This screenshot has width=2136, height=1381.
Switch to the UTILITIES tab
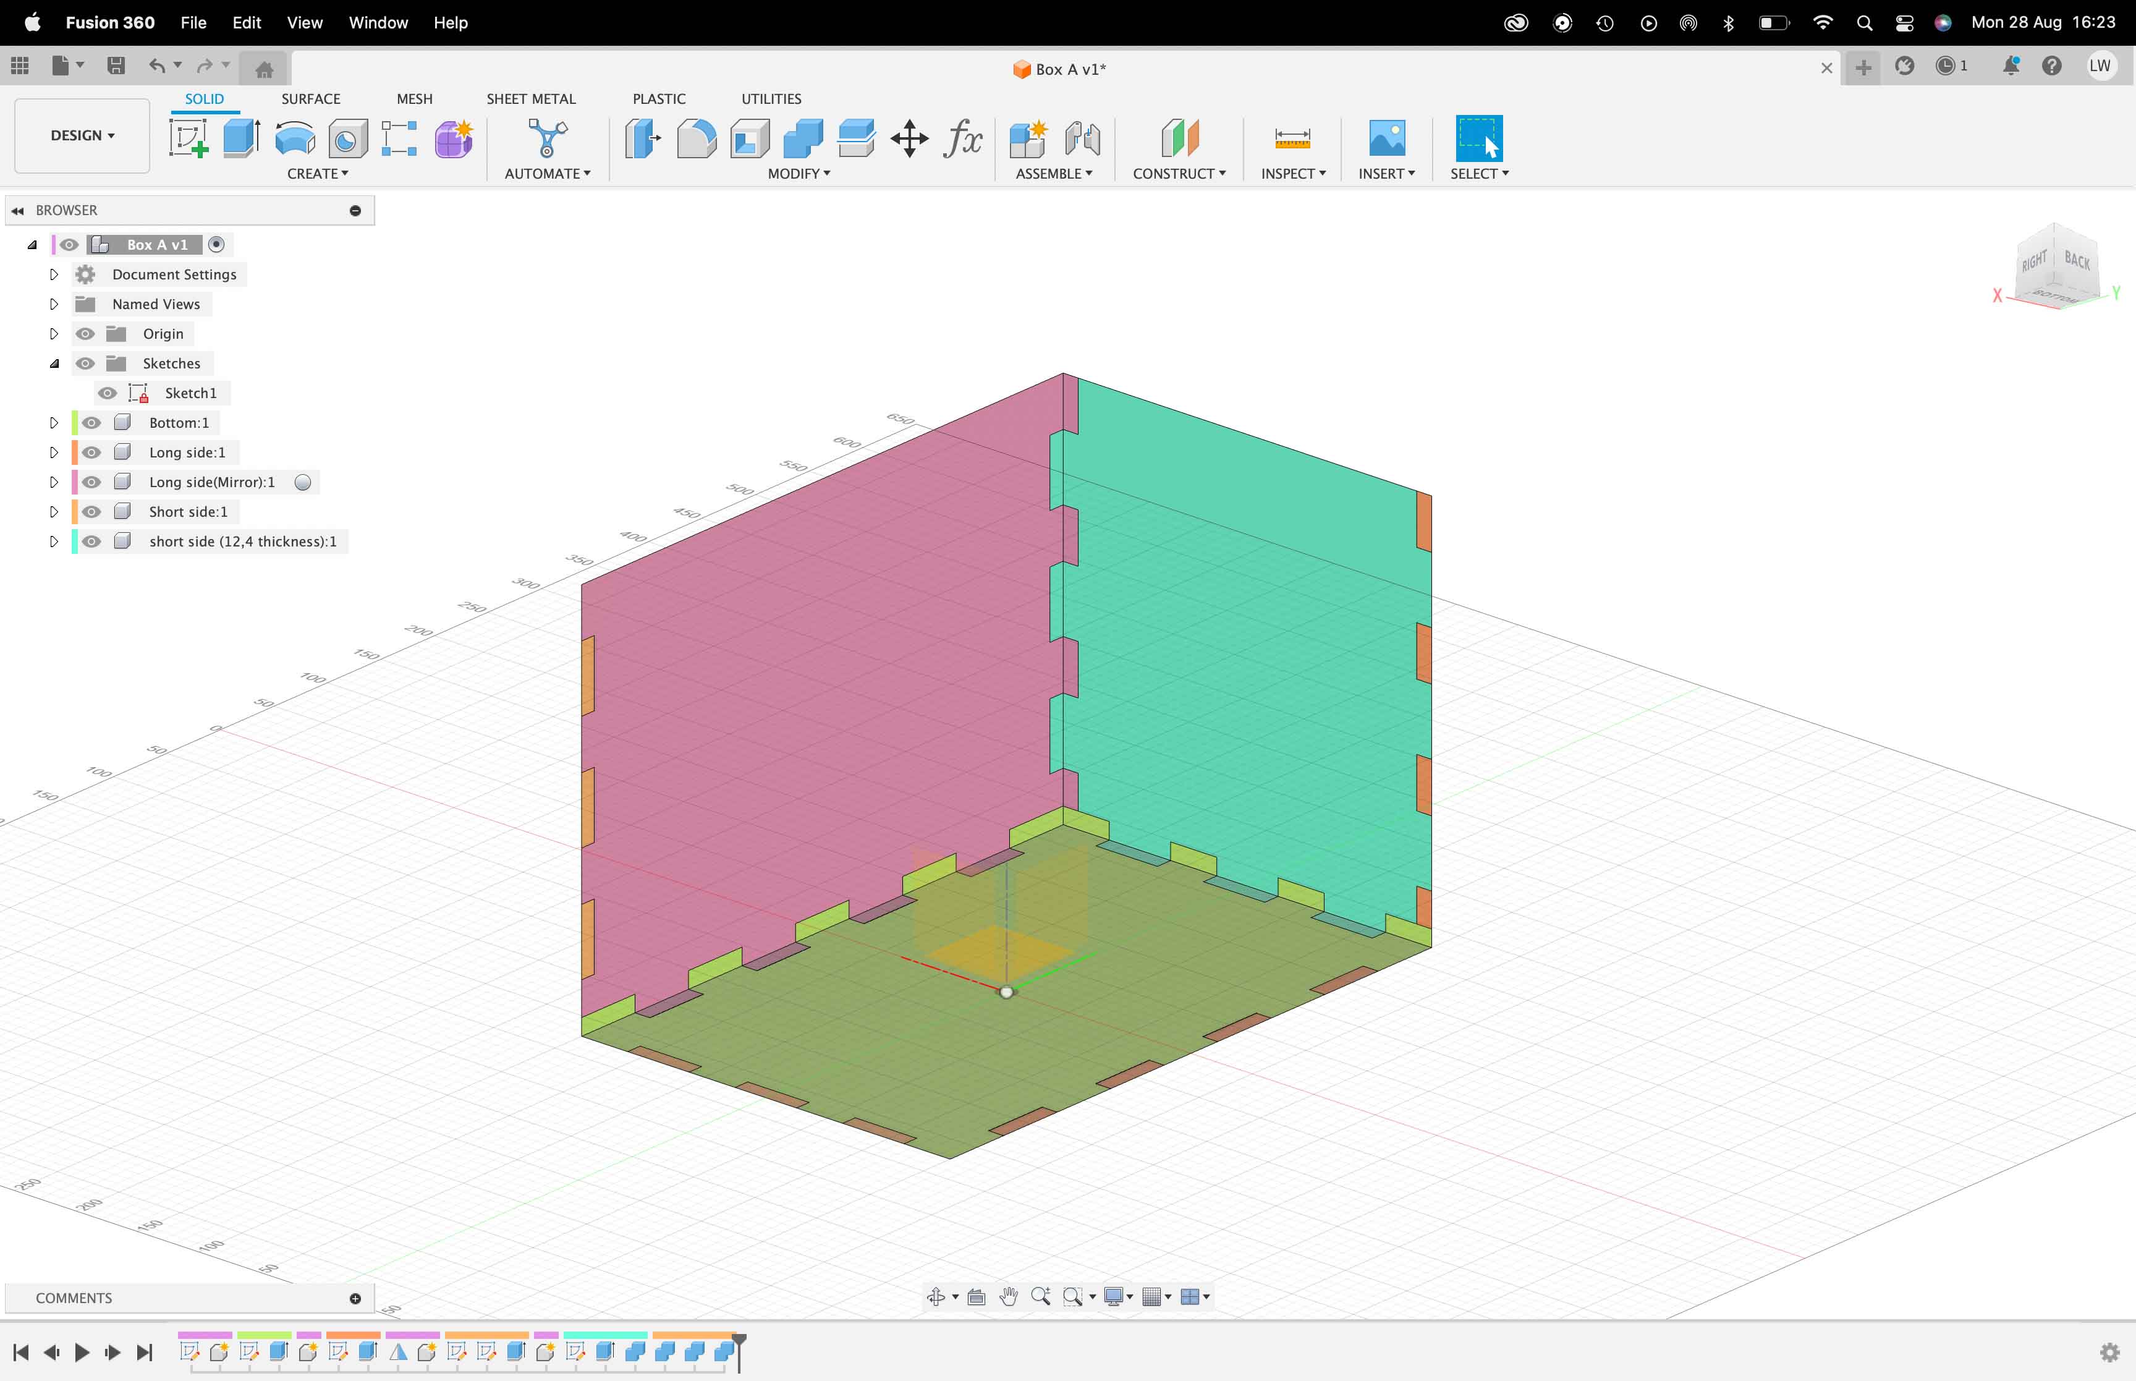click(x=771, y=99)
